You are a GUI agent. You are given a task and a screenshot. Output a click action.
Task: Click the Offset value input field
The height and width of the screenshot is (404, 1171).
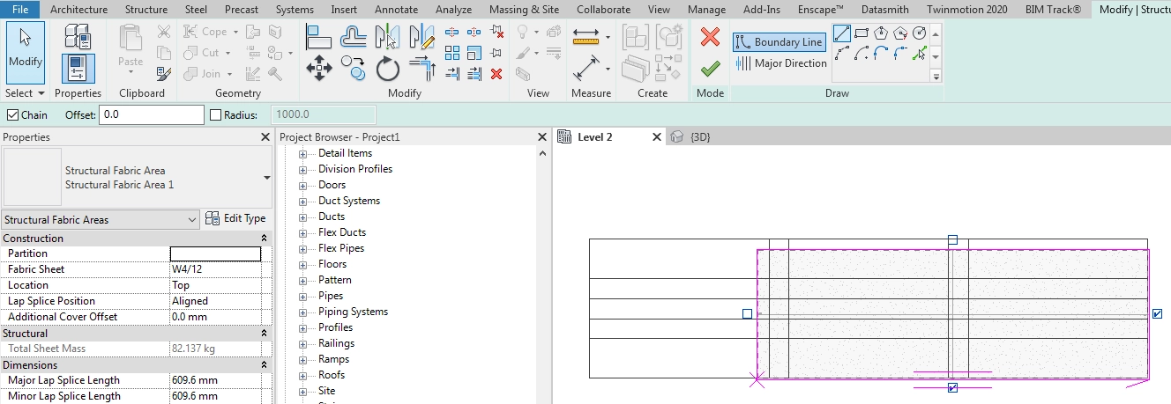152,115
